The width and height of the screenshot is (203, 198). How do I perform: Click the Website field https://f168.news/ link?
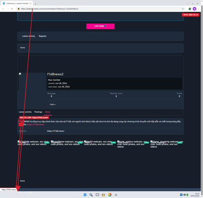[x=56, y=131]
